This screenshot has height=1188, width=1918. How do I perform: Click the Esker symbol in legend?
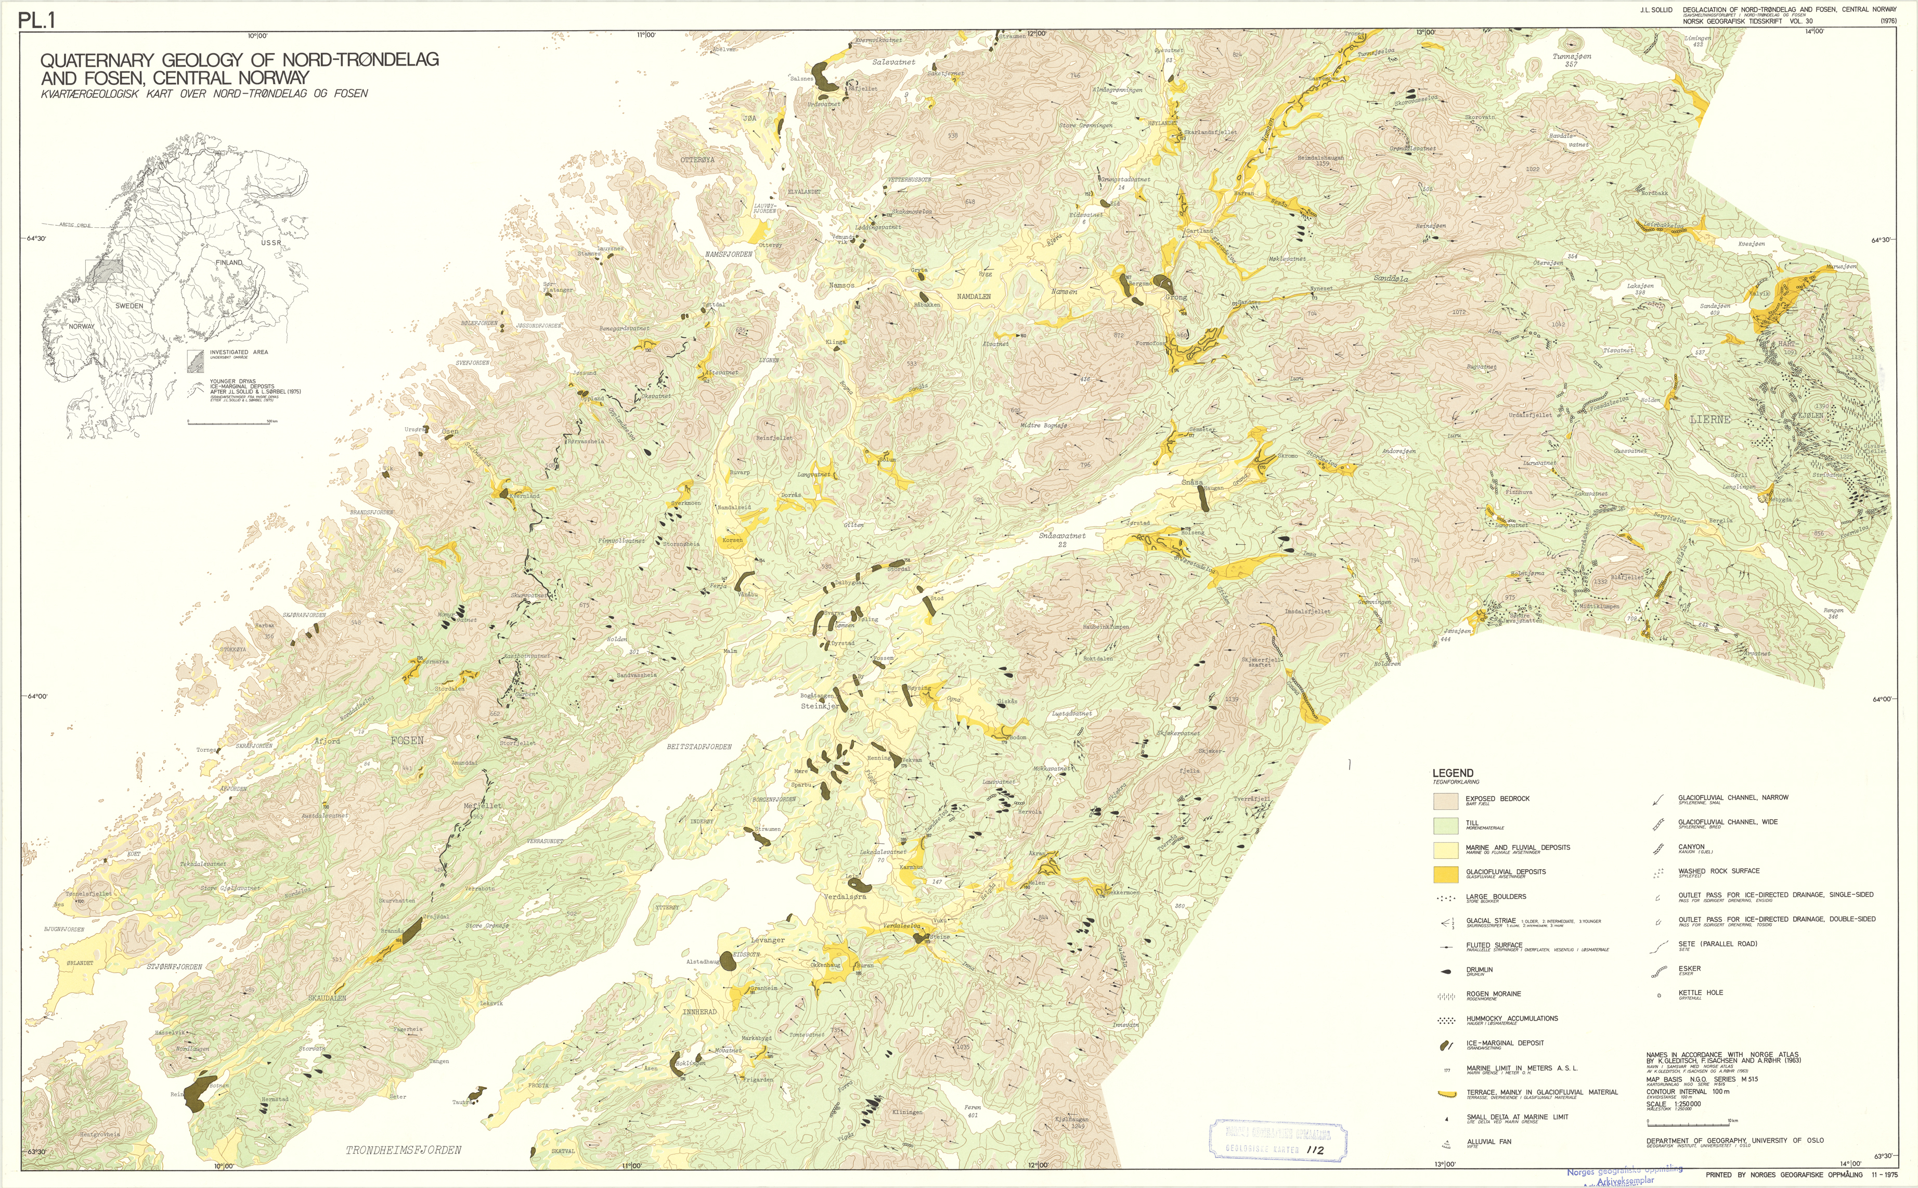coord(1660,972)
